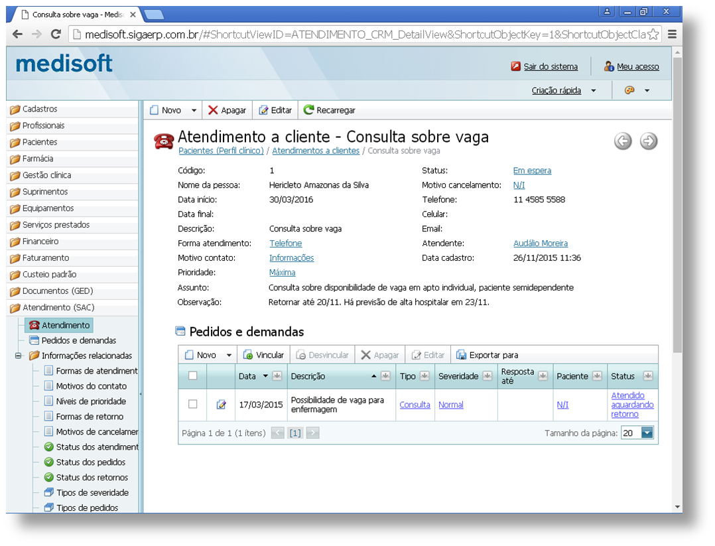Check the row checkbox for 17/03/2015 request
Viewport: 715px width, 546px height.
click(x=193, y=404)
